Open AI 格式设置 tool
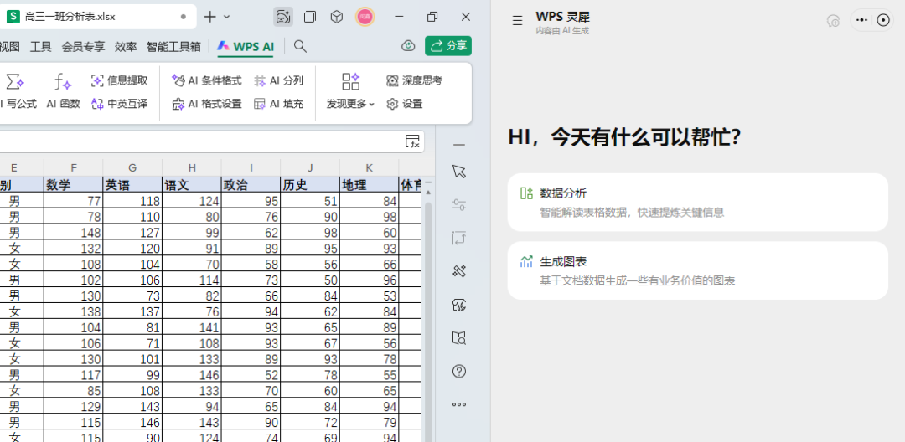The width and height of the screenshot is (905, 442). (x=207, y=104)
